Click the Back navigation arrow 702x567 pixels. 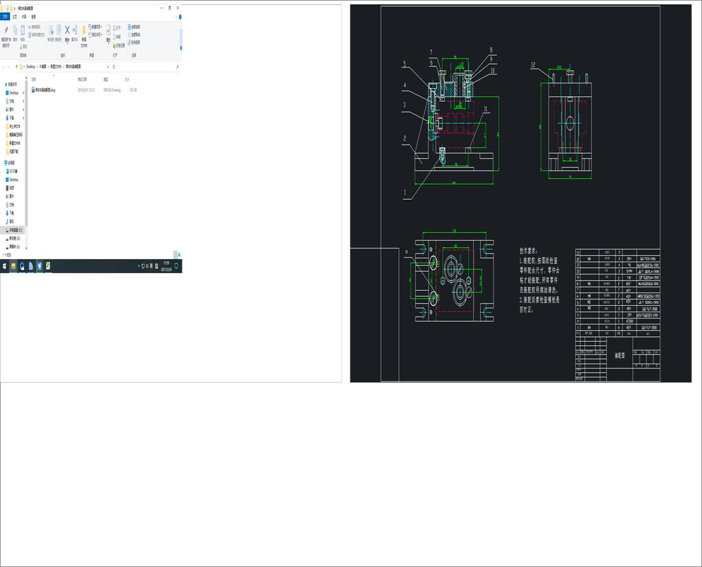click(x=4, y=66)
